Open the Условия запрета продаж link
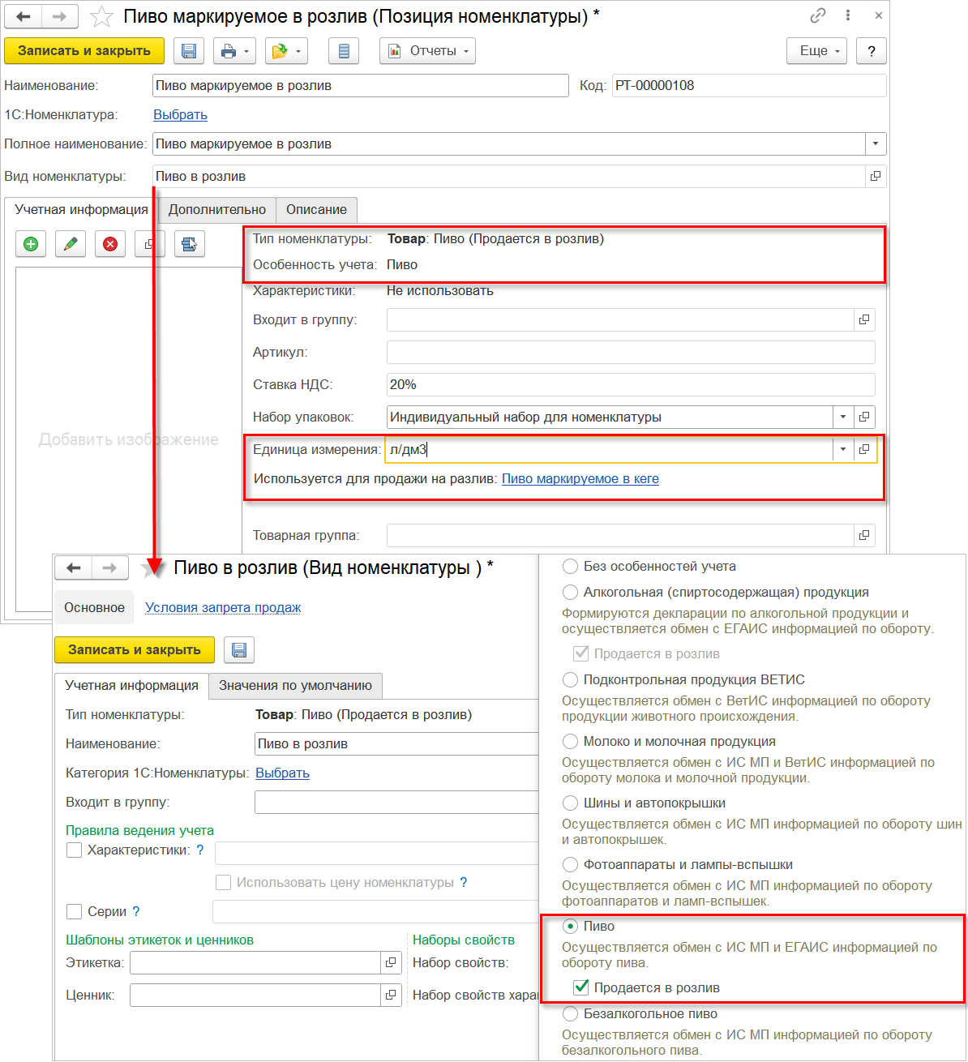Image resolution: width=968 pixels, height=1062 pixels. tap(223, 607)
